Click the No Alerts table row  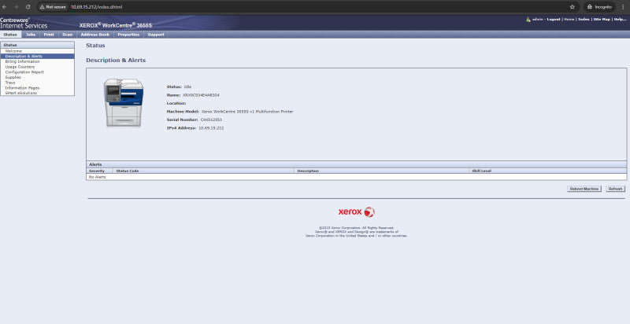pyautogui.click(x=357, y=177)
